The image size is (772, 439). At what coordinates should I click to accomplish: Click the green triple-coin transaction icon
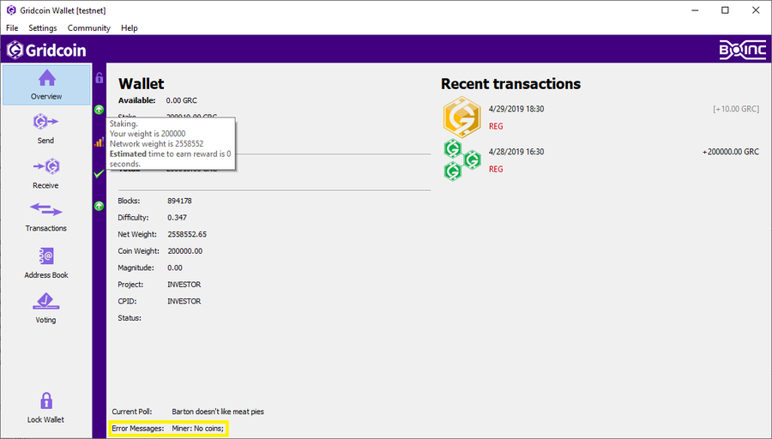[x=461, y=160]
